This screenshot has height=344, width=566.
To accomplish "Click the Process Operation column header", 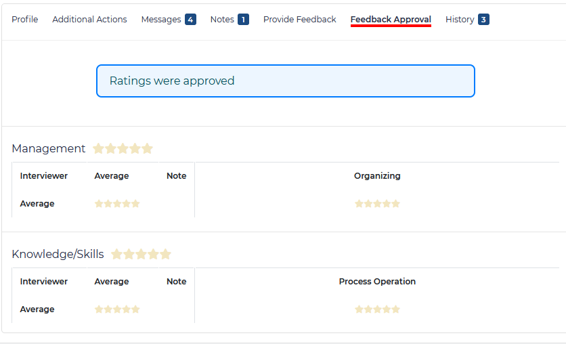I will pos(377,282).
